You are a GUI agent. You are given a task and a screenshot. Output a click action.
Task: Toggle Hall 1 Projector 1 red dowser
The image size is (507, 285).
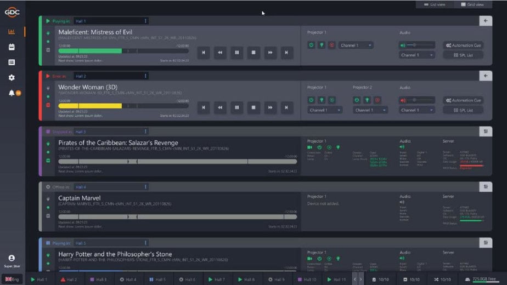332,45
